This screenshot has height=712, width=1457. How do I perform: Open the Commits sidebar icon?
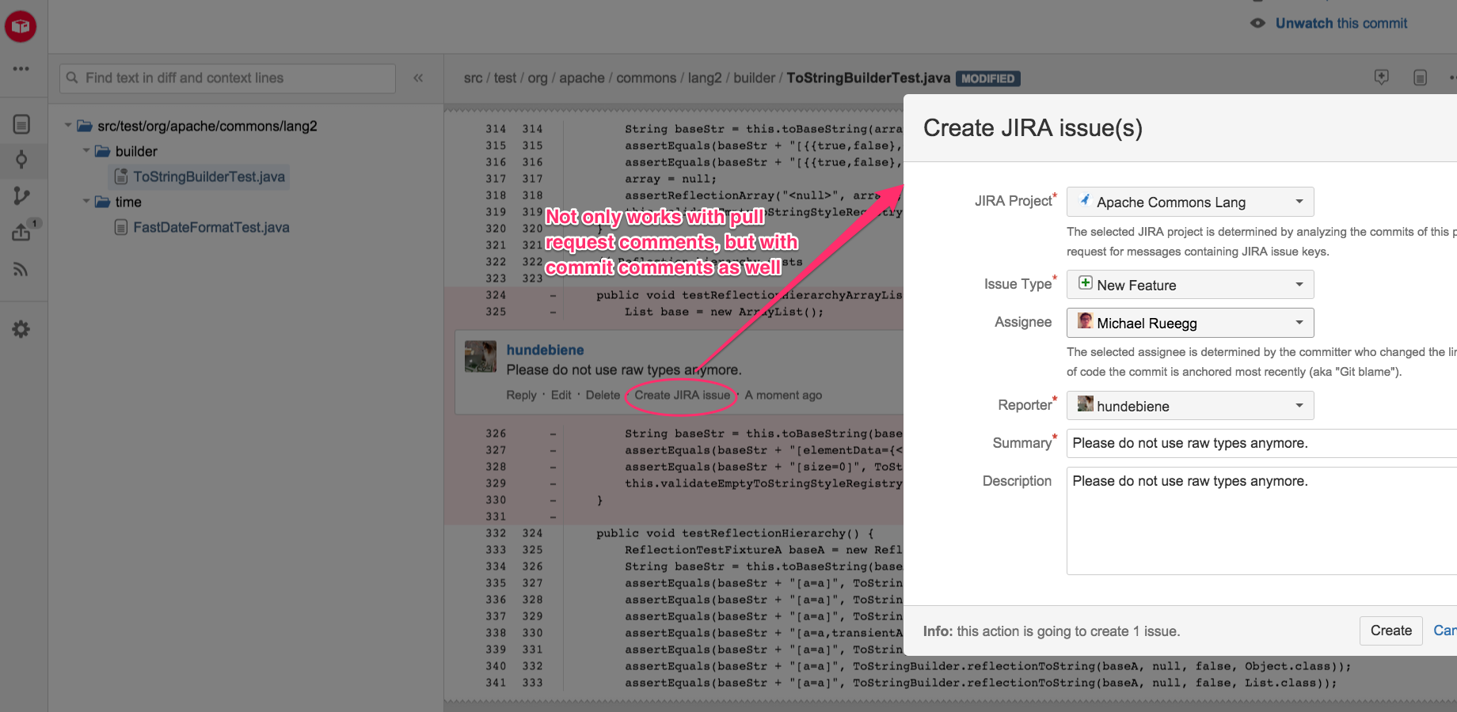click(x=21, y=160)
